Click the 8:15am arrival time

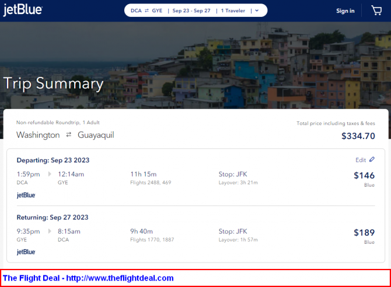click(x=69, y=231)
